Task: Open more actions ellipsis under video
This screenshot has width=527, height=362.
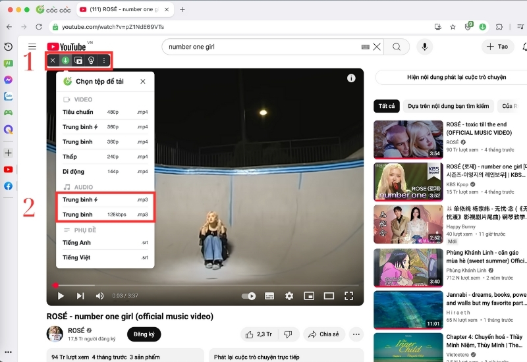Action: point(356,334)
